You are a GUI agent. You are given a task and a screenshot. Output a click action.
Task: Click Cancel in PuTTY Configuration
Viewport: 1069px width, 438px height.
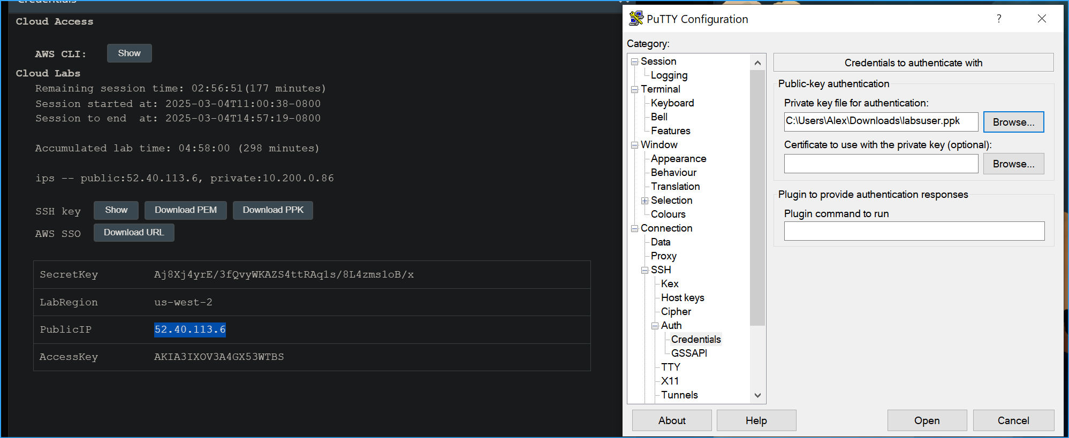point(1013,420)
